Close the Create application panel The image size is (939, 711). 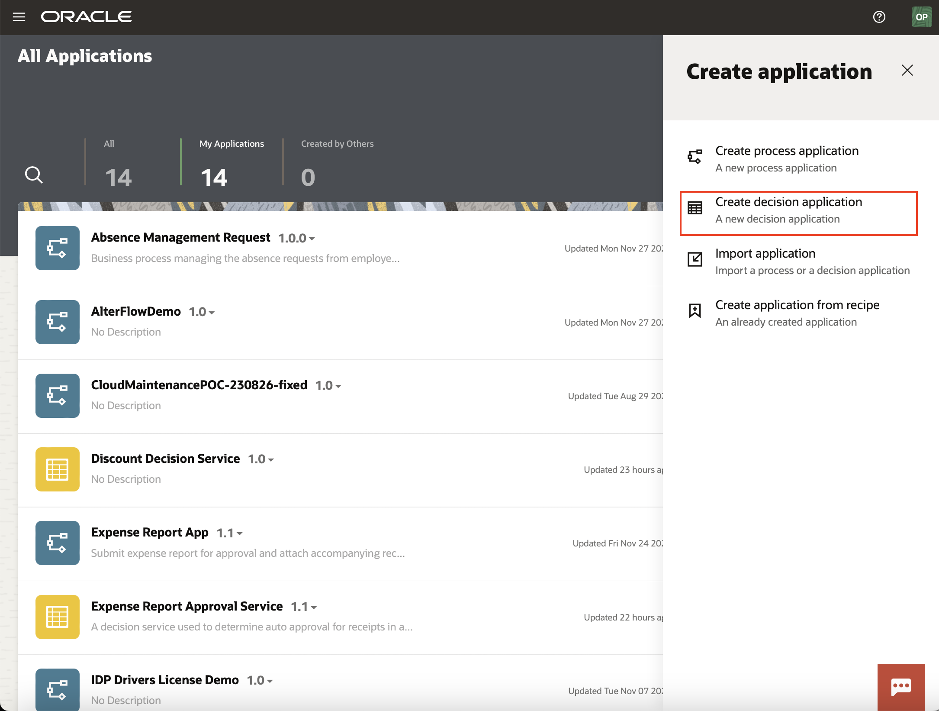(x=907, y=70)
